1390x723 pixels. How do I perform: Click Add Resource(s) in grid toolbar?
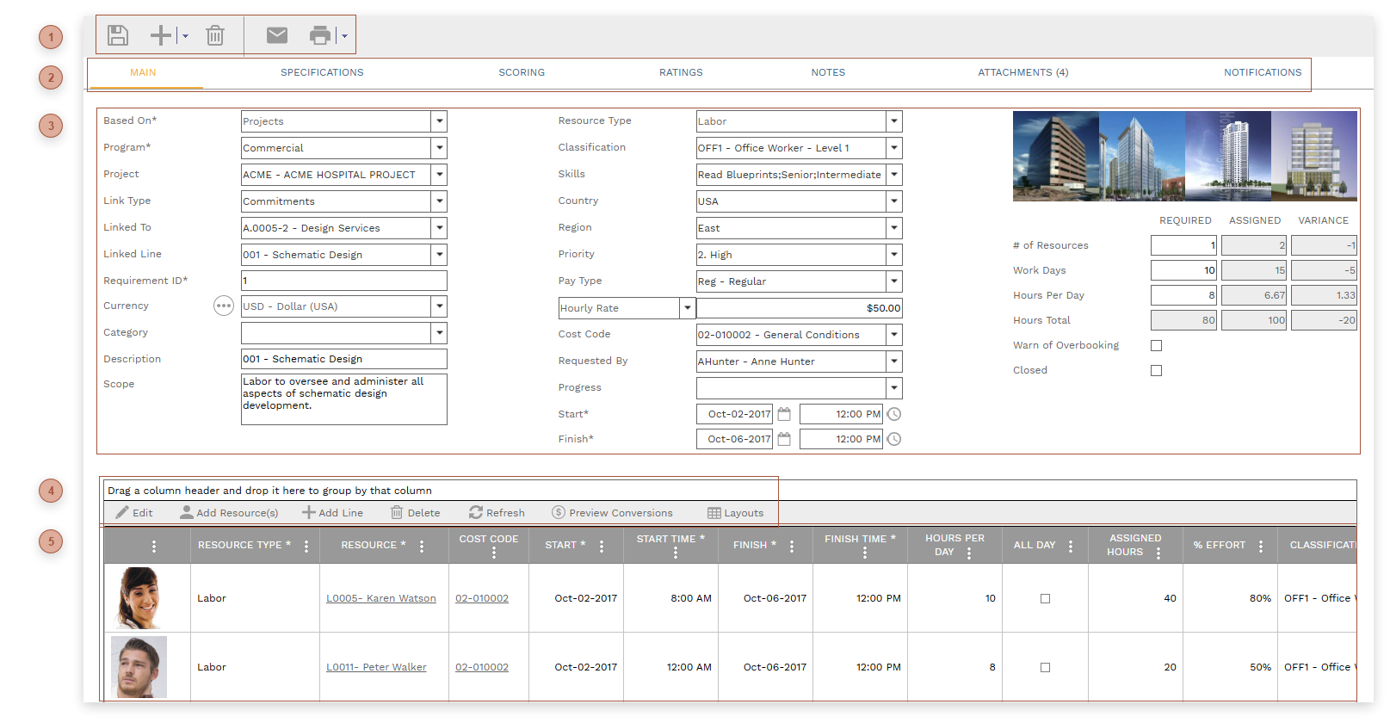point(229,513)
